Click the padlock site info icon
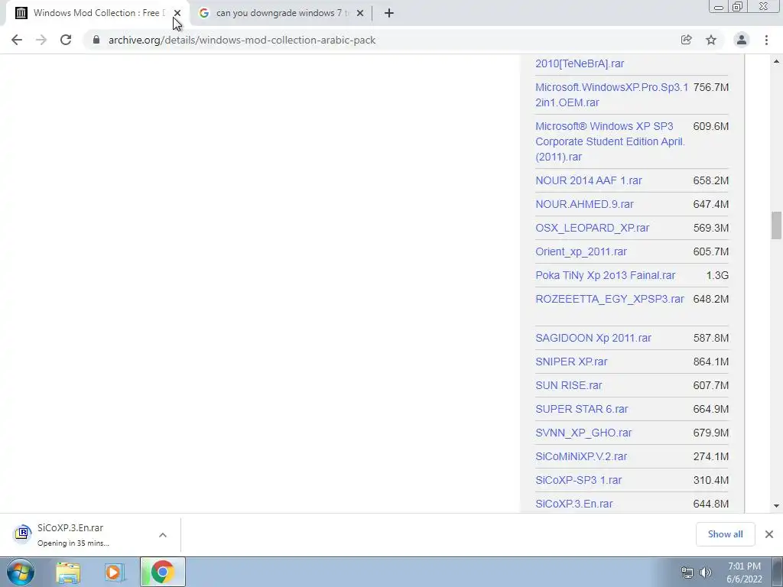 (x=96, y=40)
